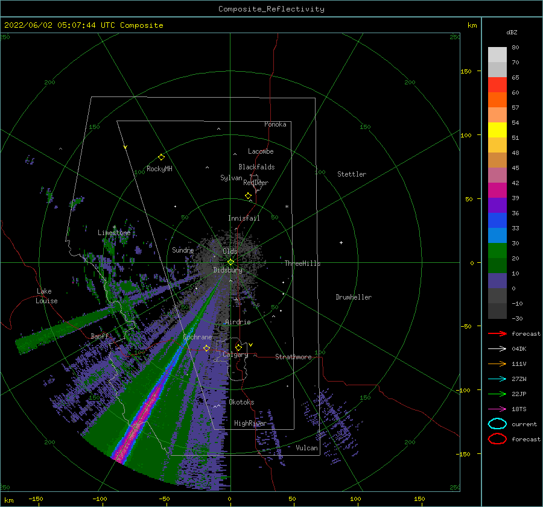The image size is (543, 507).
Task: Click the cyan current ellipse icon
Action: (497, 424)
